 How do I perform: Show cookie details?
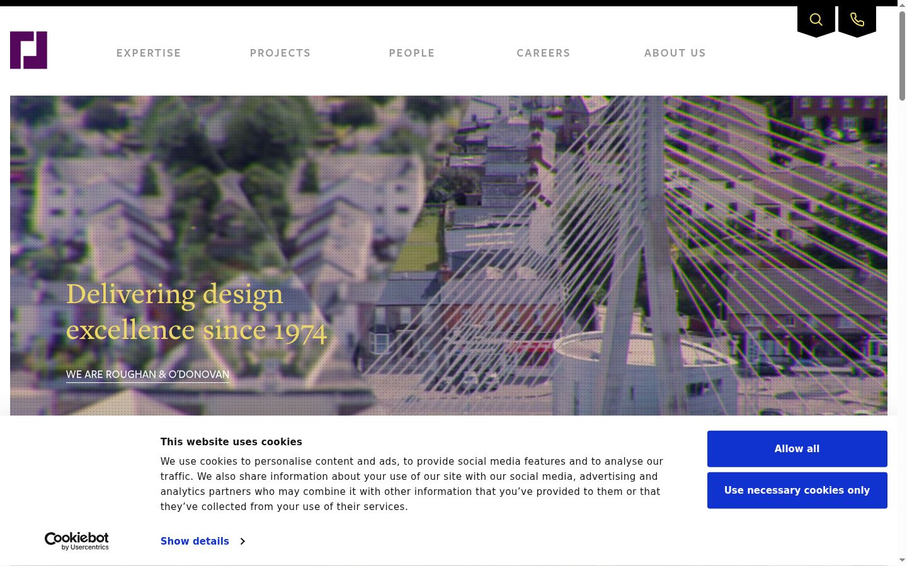tap(195, 541)
